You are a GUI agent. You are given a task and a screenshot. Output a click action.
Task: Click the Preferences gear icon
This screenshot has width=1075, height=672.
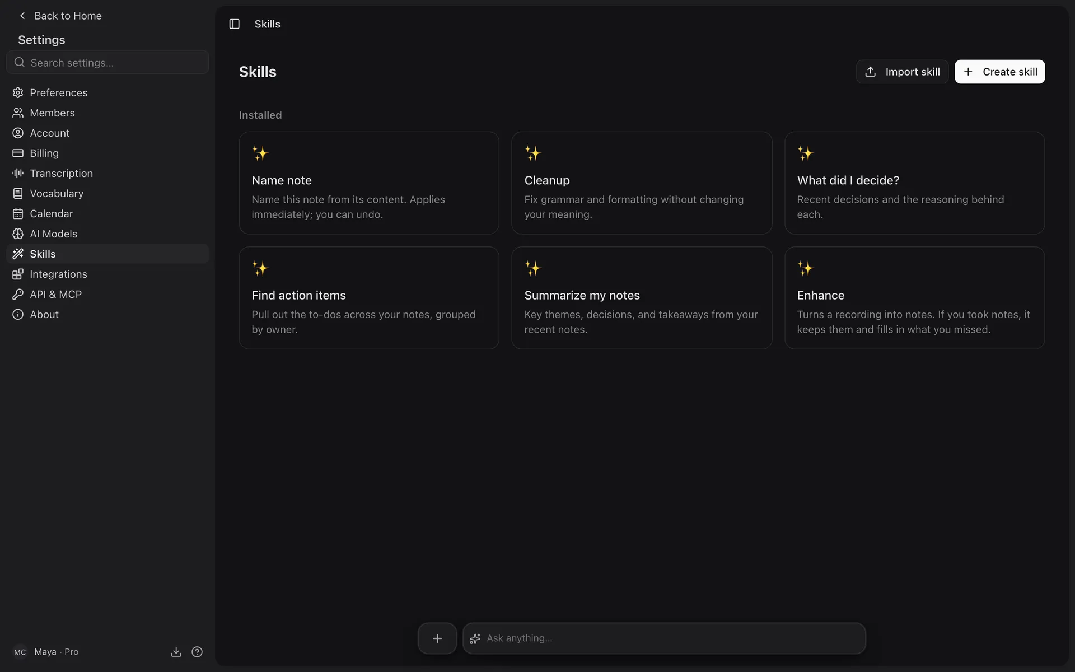[18, 92]
